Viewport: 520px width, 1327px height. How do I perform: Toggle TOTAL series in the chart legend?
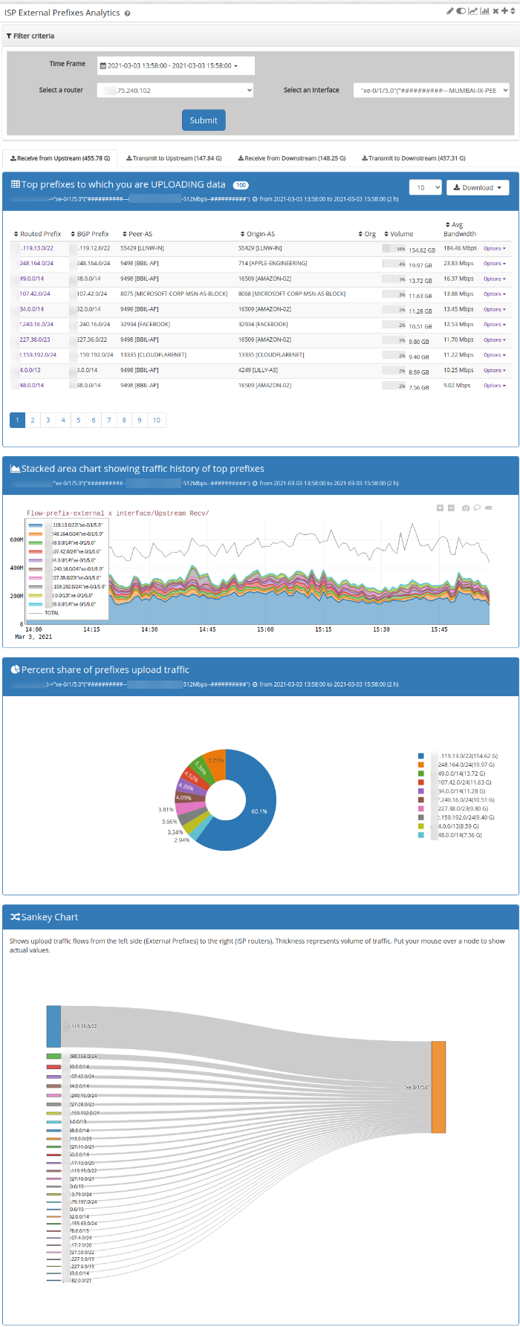coord(51,613)
